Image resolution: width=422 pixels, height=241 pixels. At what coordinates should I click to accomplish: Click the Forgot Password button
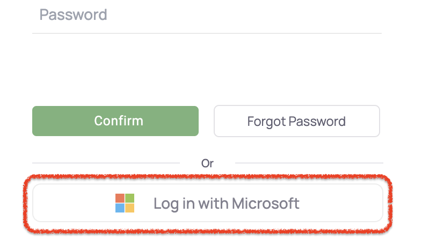coord(296,121)
